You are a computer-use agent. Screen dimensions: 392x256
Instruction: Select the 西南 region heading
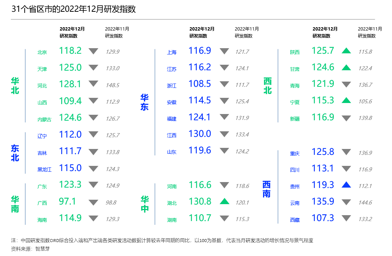(267, 189)
